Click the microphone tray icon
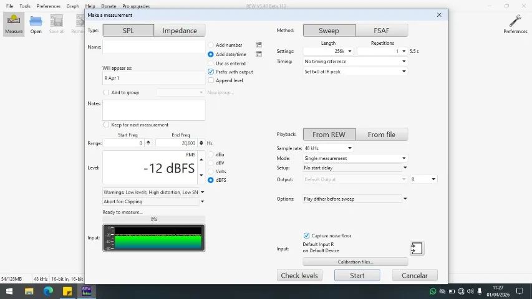The height and width of the screenshot is (299, 532). (x=480, y=291)
